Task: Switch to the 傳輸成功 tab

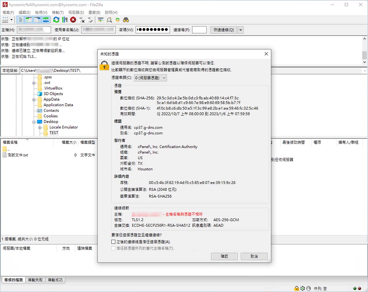Action: (x=56, y=280)
